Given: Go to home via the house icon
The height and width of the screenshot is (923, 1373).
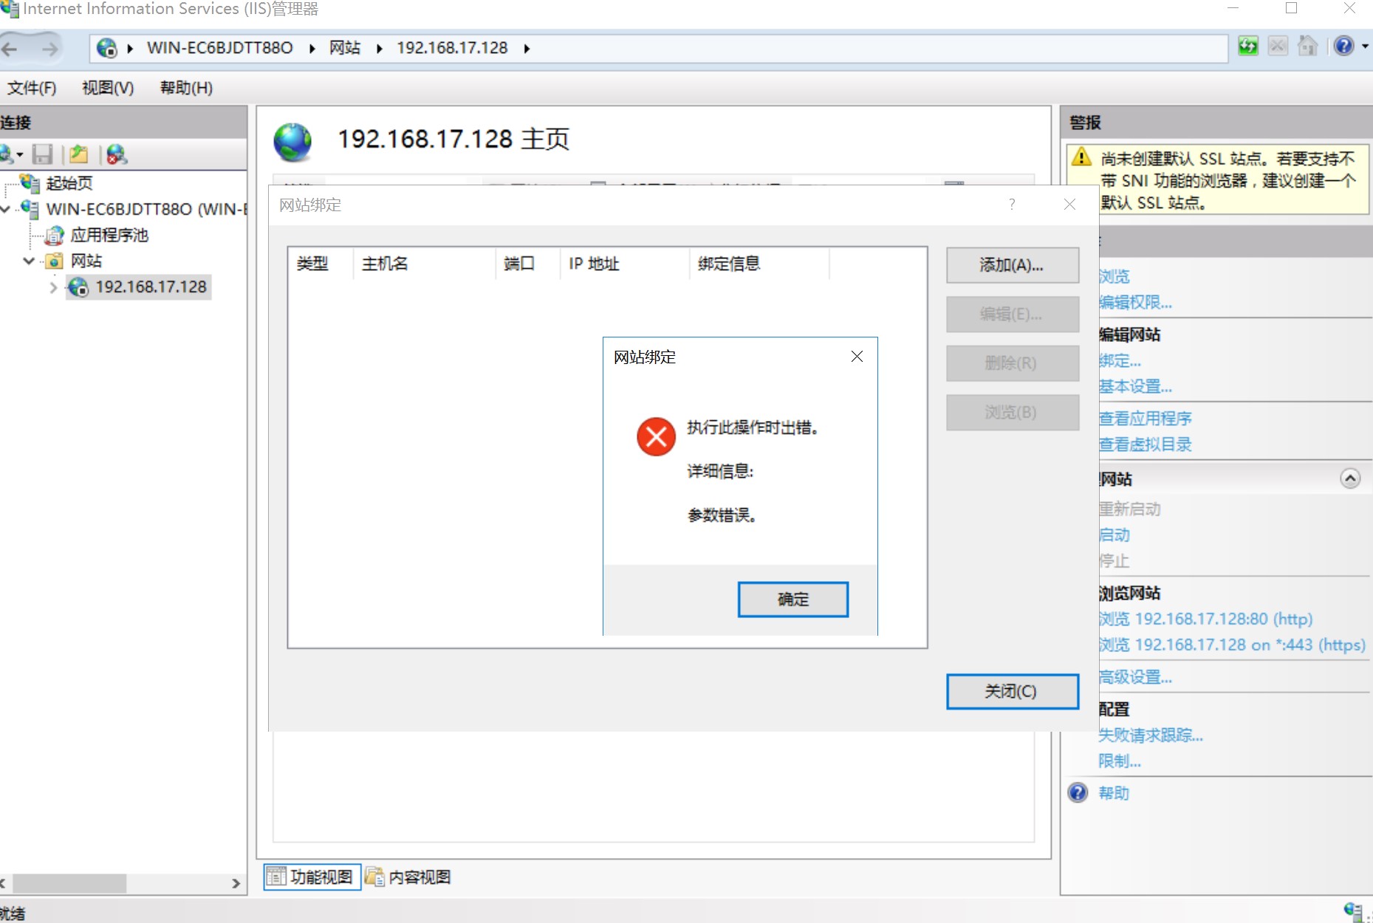Looking at the screenshot, I should [x=1308, y=46].
